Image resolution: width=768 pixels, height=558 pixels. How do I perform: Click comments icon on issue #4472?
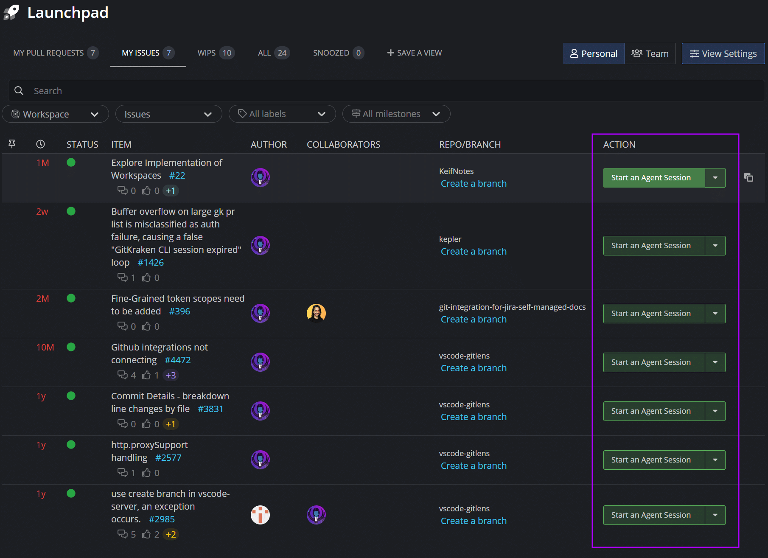click(122, 375)
